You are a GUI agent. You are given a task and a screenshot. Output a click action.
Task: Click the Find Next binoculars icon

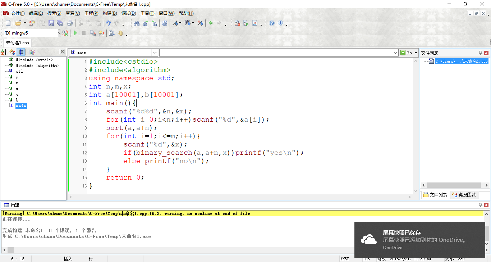[146, 23]
